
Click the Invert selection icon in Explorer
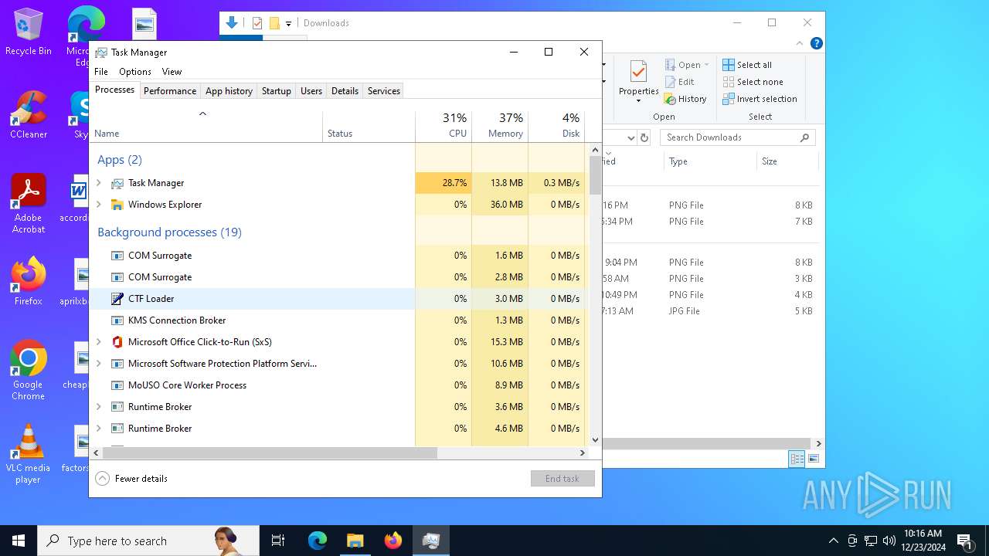pos(729,99)
